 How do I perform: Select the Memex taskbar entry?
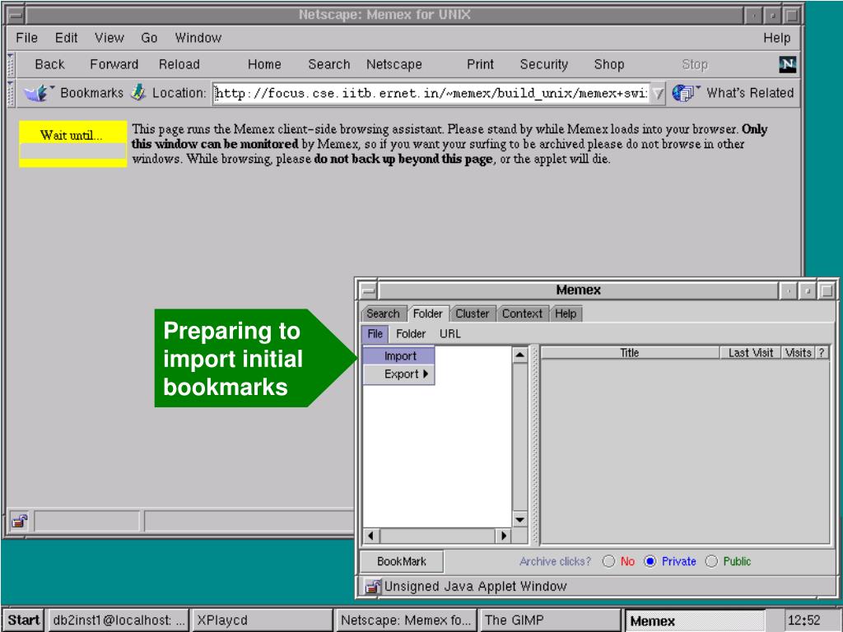click(695, 620)
